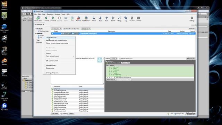Click the Tag toolbar icon
Viewport: 222px width, 125px height.
(x=126, y=19)
